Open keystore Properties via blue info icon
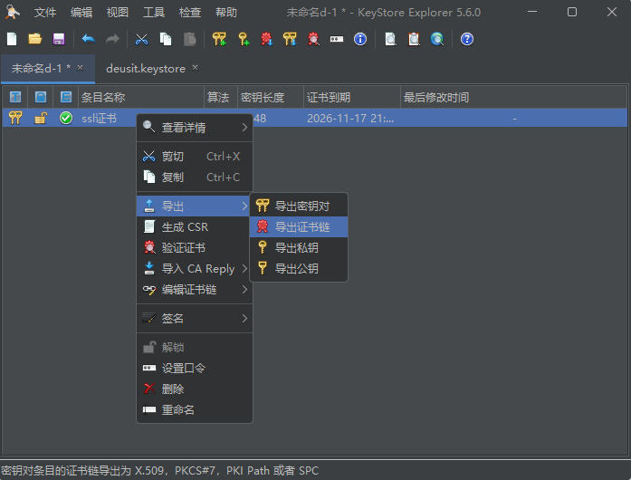The height and width of the screenshot is (480, 631). [x=360, y=39]
